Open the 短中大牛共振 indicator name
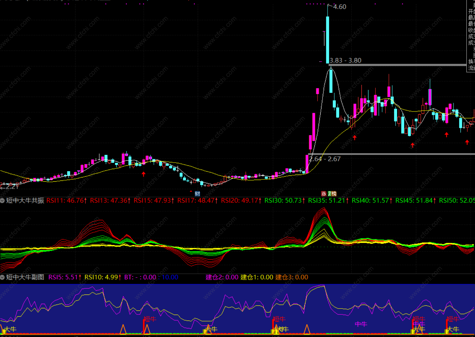The image size is (475, 337). click(25, 201)
